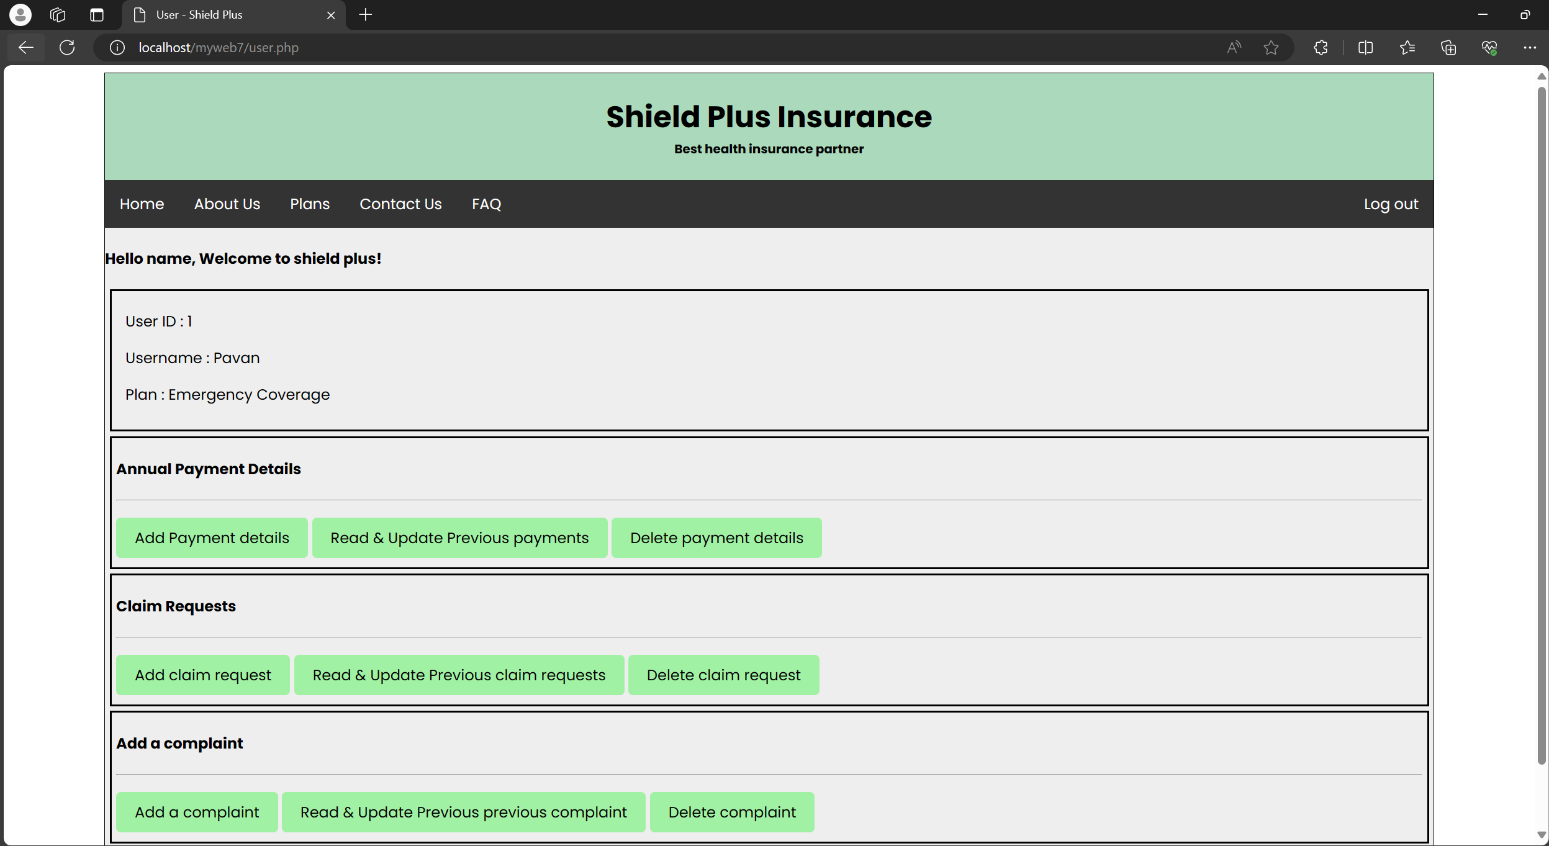Image resolution: width=1549 pixels, height=846 pixels.
Task: Toggle the split screen icon
Action: [1365, 48]
